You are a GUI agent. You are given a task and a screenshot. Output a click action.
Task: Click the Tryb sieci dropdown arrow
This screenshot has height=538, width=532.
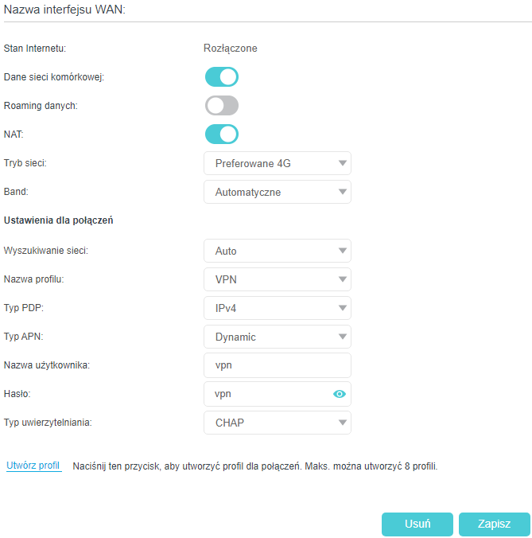342,164
